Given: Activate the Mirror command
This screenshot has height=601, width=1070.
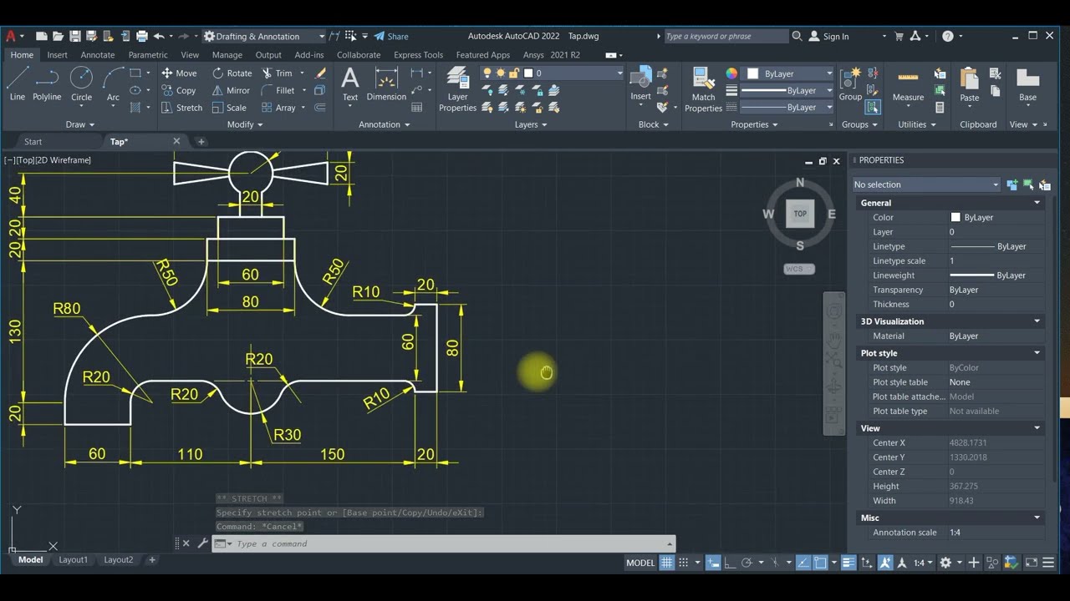Looking at the screenshot, I should point(231,90).
